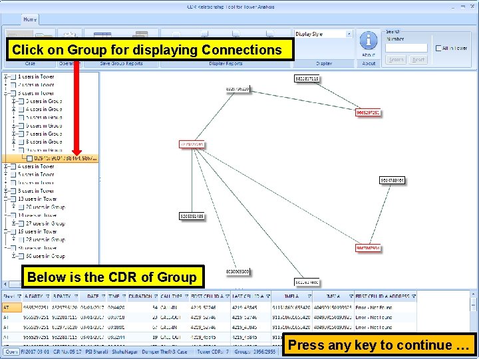The height and width of the screenshot is (359, 479).
Task: Click the highlighted AT cell in first row
Action: coord(12,307)
